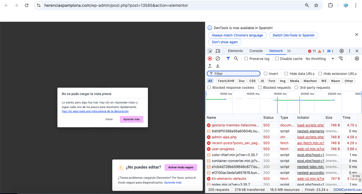Select the Fetch/XHR filter type

[226, 81]
